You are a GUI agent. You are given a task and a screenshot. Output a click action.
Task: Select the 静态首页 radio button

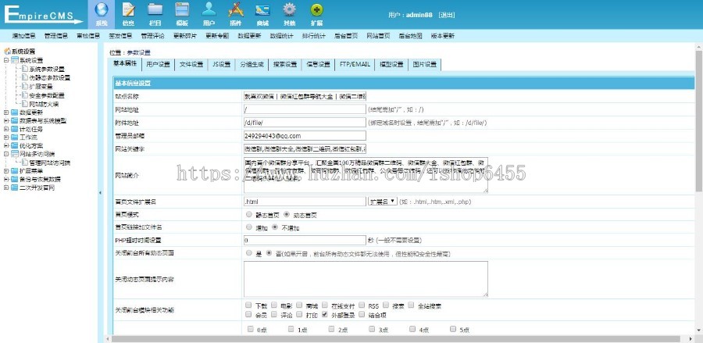point(249,215)
